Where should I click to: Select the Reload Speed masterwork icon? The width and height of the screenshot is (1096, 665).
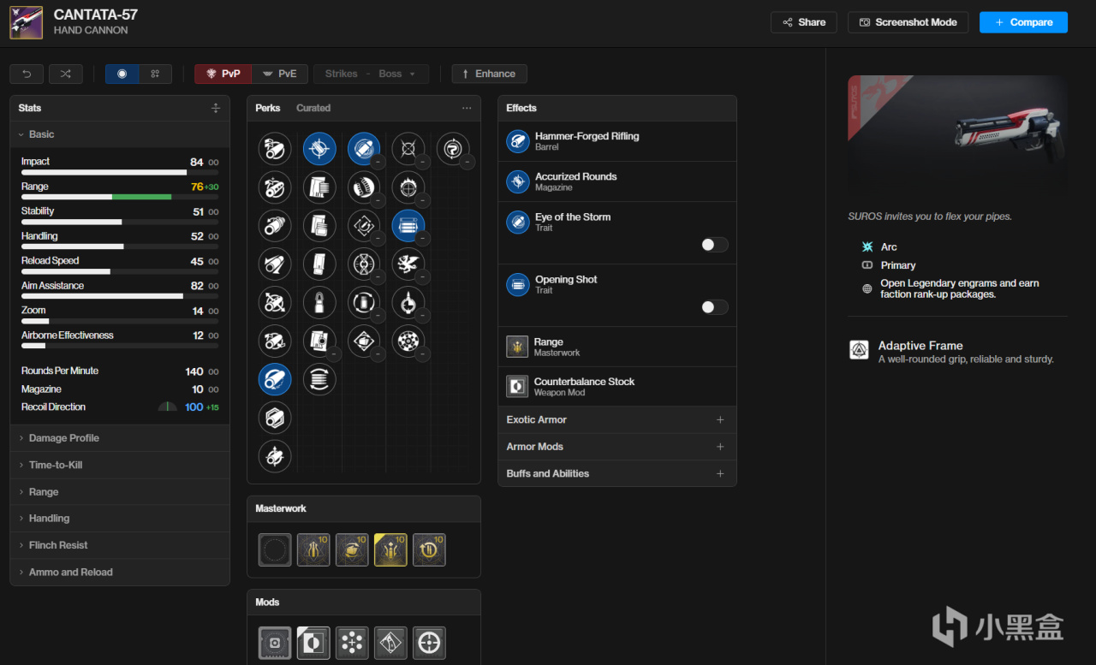429,549
